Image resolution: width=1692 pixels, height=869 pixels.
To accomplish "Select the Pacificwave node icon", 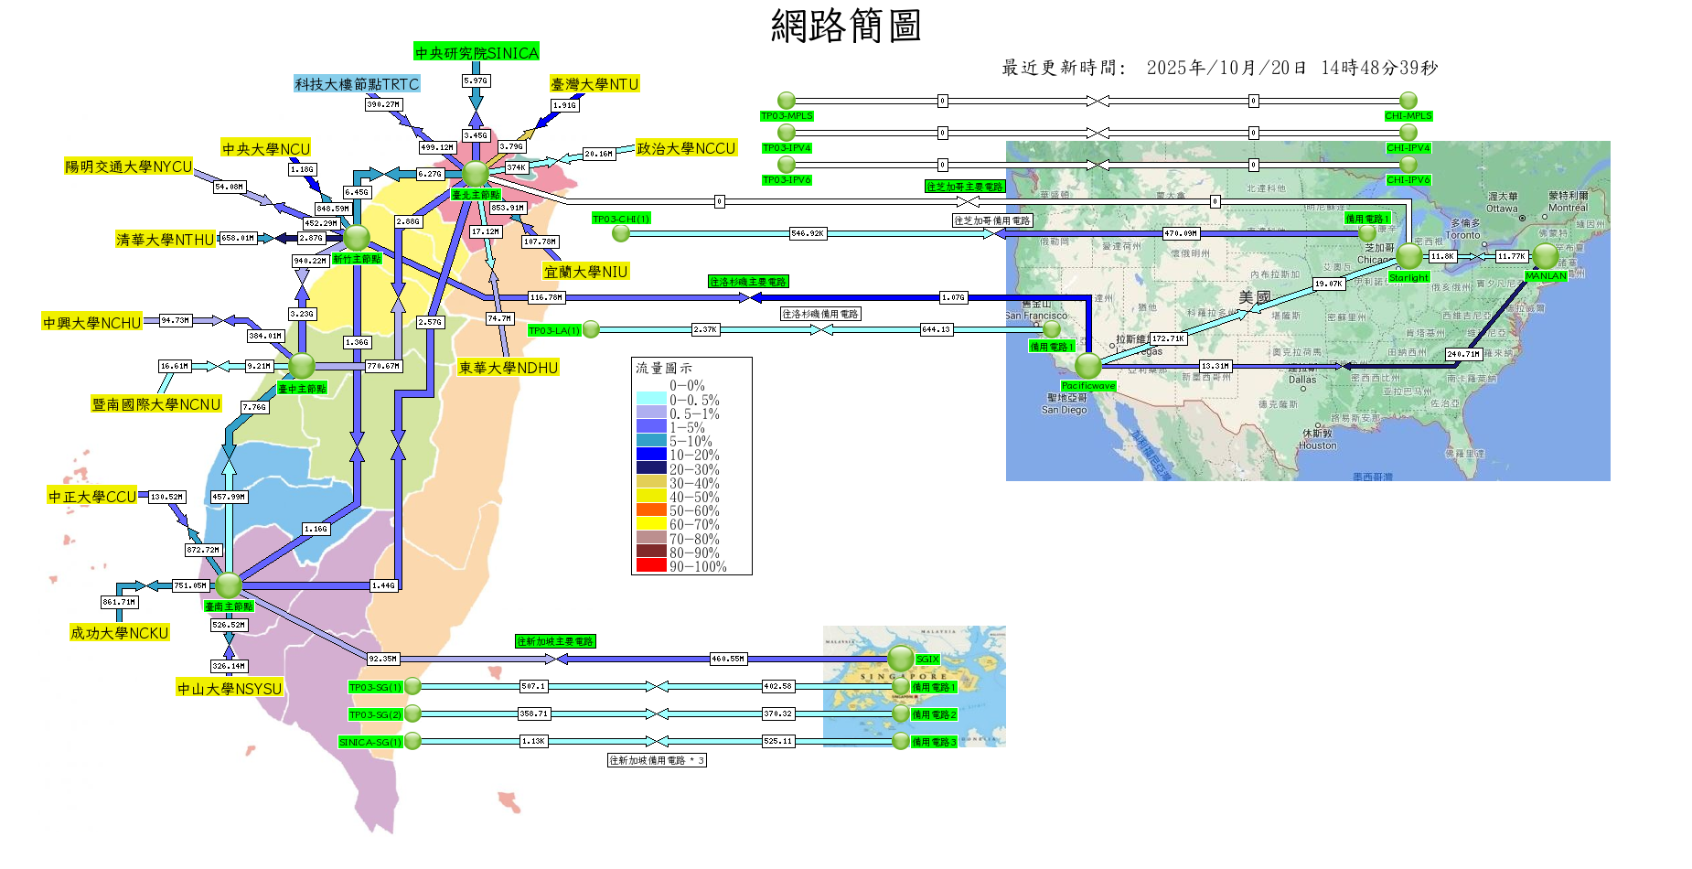I will point(1088,366).
